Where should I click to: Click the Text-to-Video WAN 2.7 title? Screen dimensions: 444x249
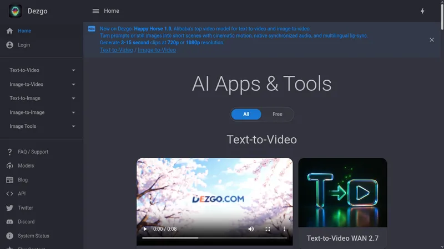[x=342, y=238]
